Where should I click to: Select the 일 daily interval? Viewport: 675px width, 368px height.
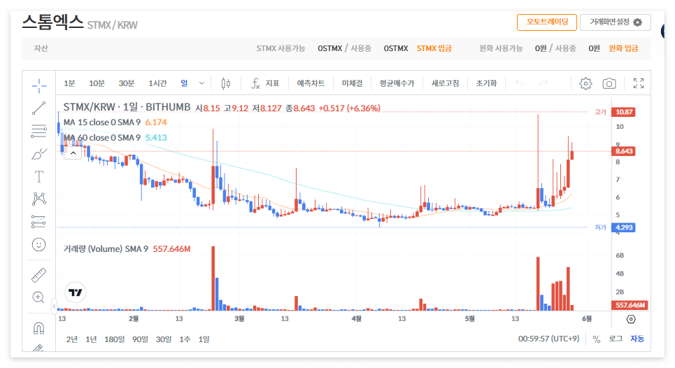184,83
